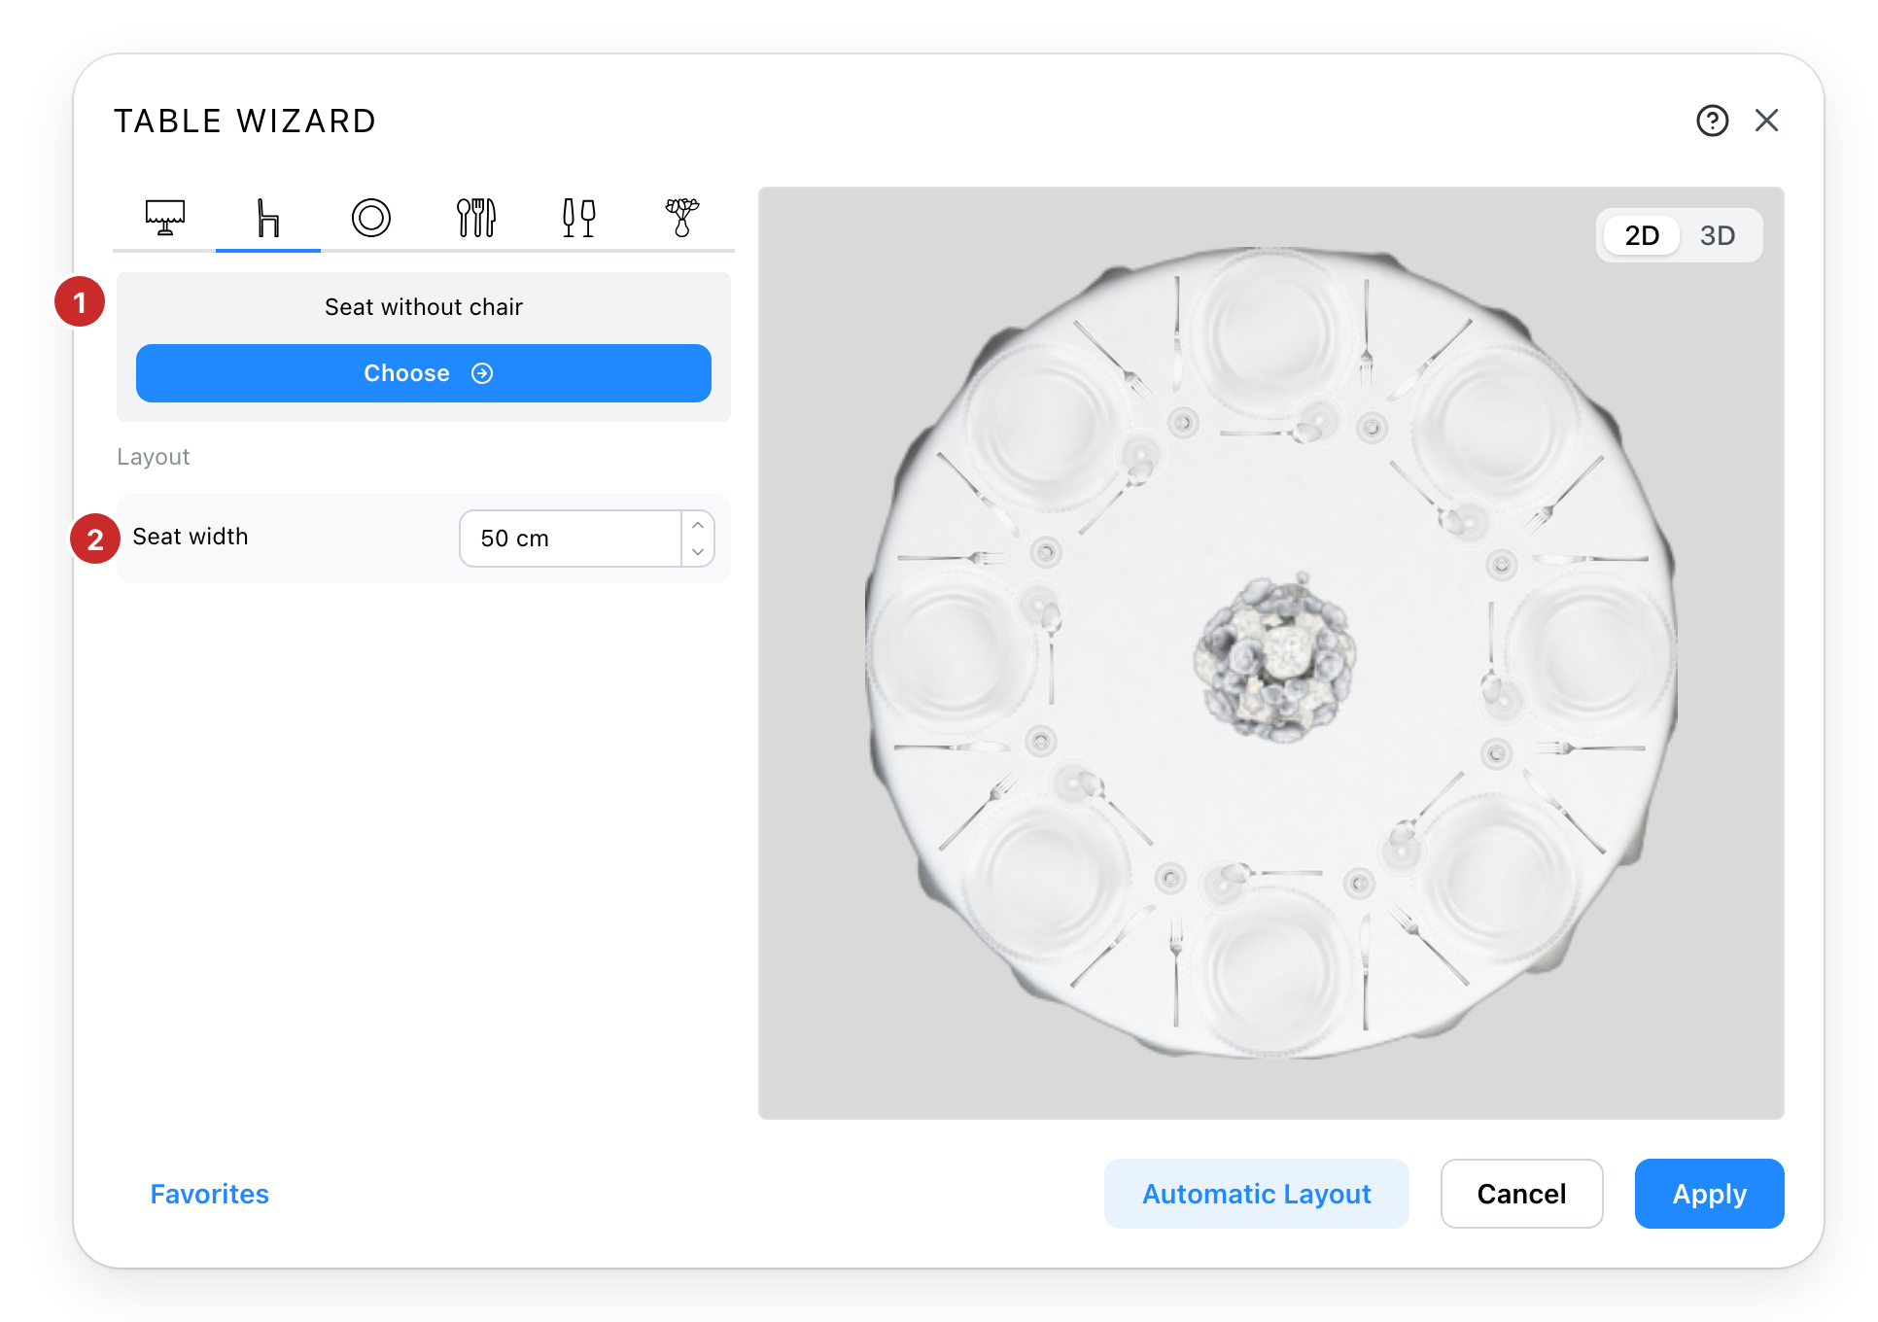Screen dimensions: 1878x1322
Task: Run Automatic Layout
Action: [1257, 1194]
